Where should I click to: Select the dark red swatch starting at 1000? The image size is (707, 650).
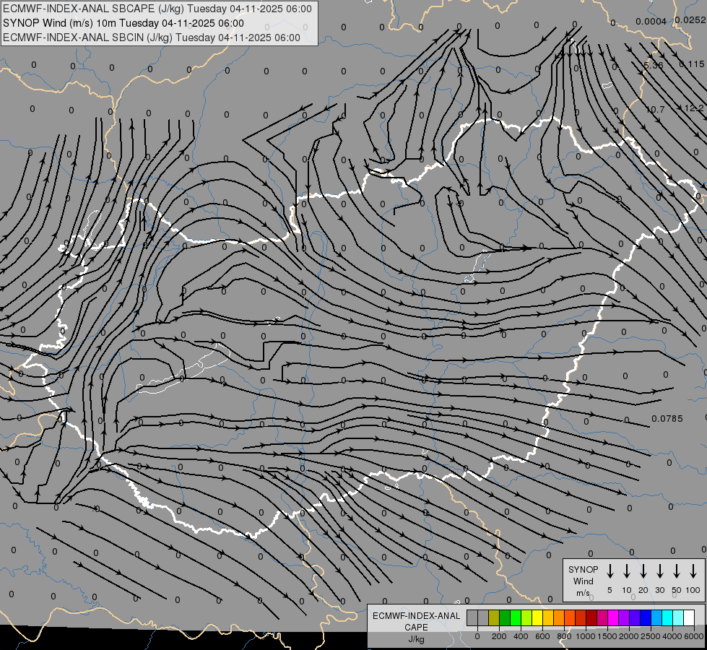(591, 617)
